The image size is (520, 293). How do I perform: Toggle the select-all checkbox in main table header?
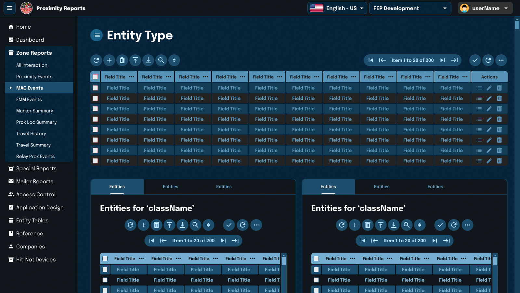pyautogui.click(x=95, y=77)
